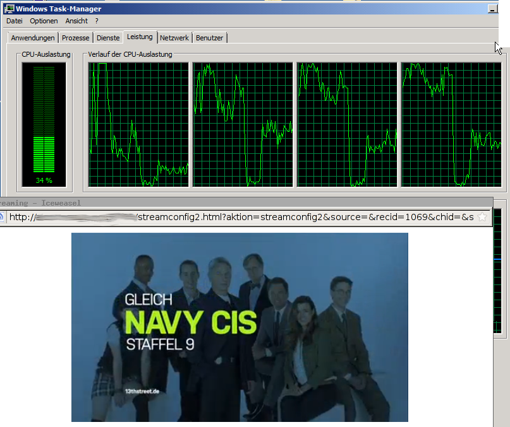This screenshot has width=510, height=427.
Task: Click the Task-Manager title bar icon
Action: pyautogui.click(x=9, y=9)
